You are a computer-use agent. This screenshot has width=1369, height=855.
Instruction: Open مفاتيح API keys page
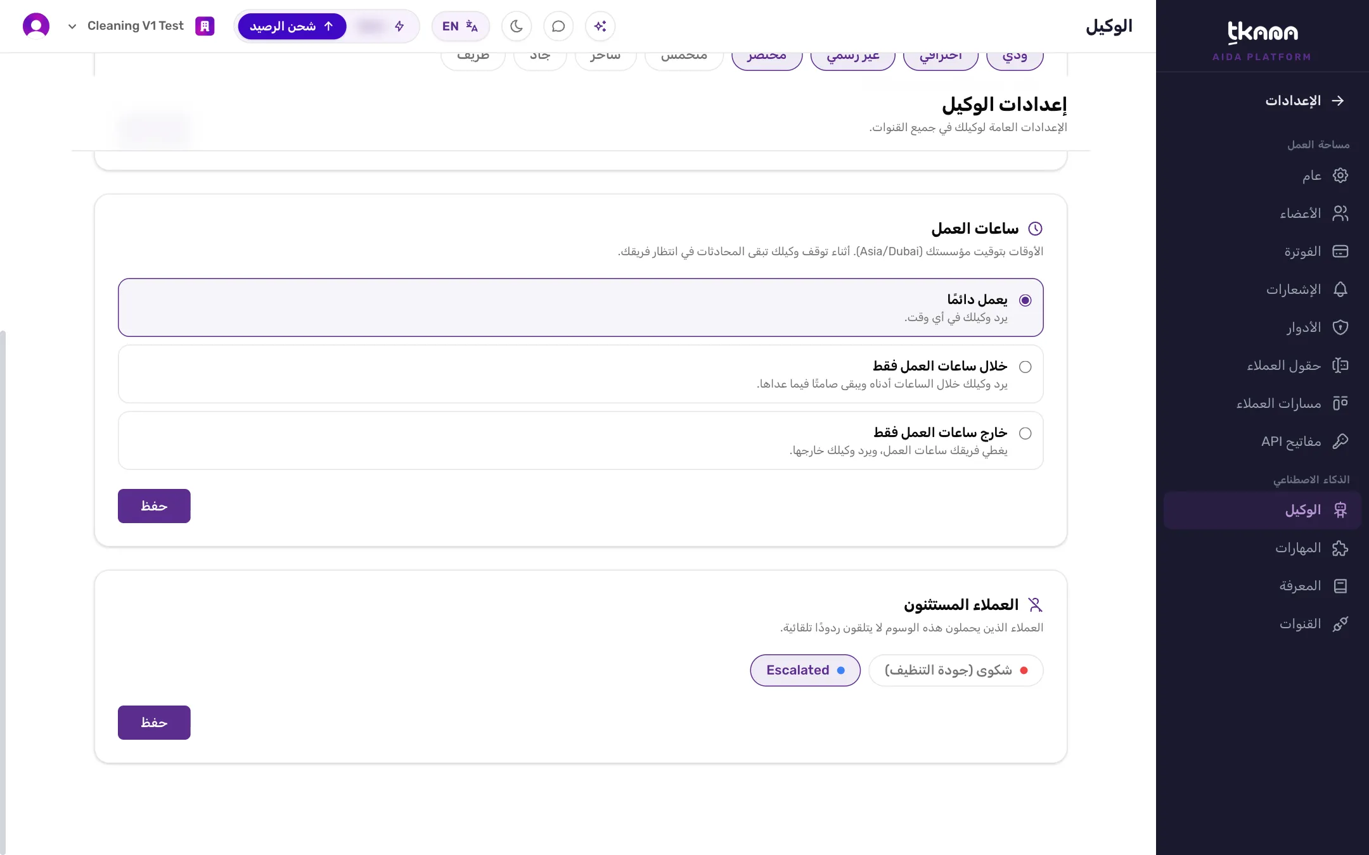[1263, 441]
